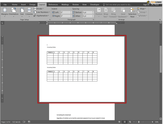163x124 pixels.
Task: Click the Tell me search box
Action: [x=117, y=4]
